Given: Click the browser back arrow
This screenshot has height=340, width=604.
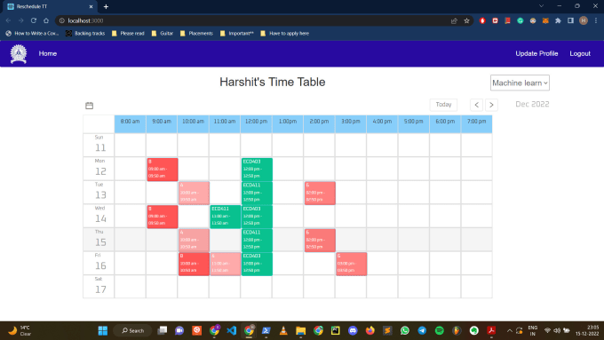Looking at the screenshot, I should [9, 20].
